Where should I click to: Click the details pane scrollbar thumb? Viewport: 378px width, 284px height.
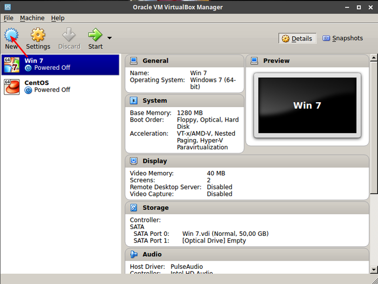click(x=374, y=127)
